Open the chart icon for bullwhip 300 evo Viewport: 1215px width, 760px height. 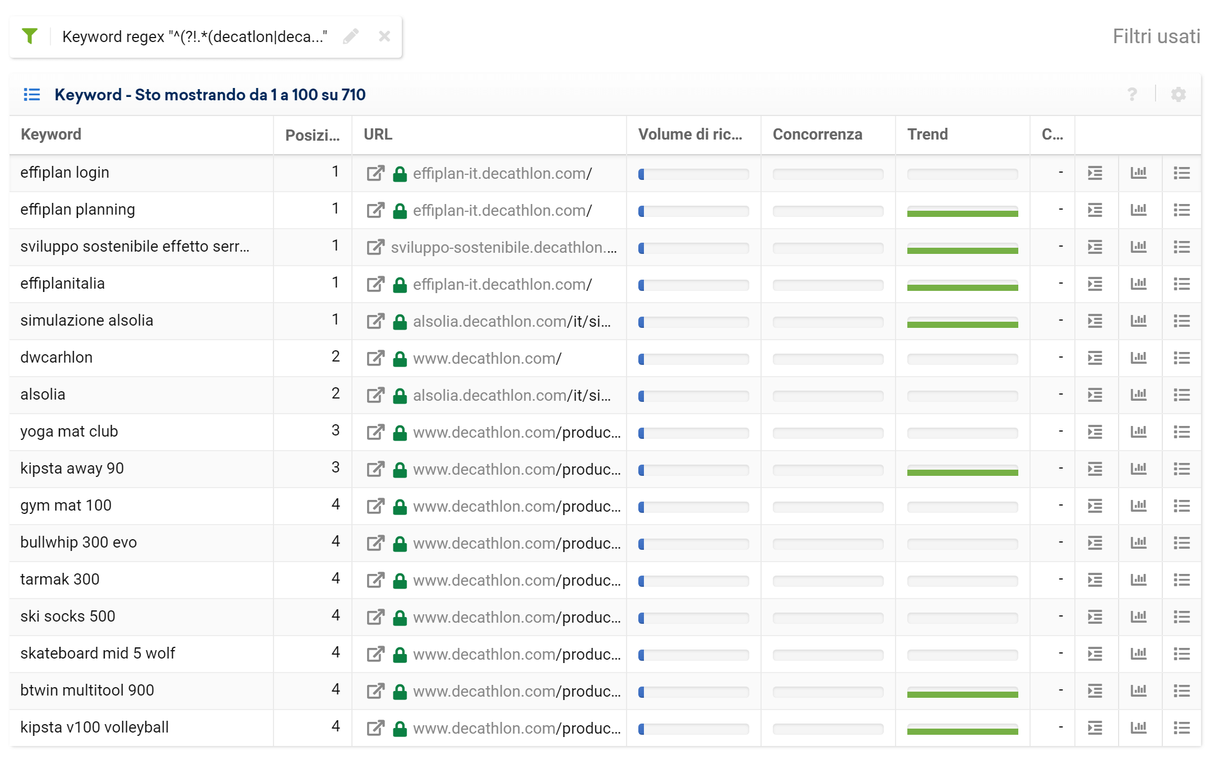tap(1138, 543)
